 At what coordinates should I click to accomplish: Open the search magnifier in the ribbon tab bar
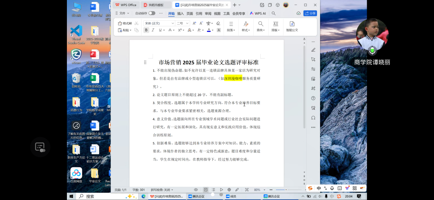[273, 13]
